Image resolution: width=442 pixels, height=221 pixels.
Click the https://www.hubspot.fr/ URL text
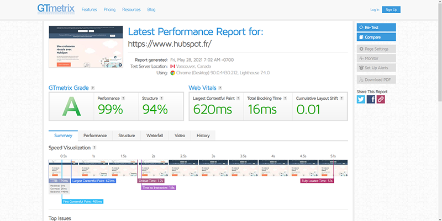coord(170,44)
